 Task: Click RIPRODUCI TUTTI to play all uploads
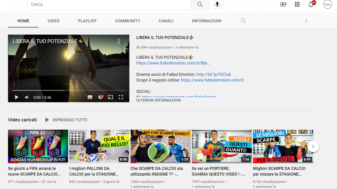coord(66,120)
